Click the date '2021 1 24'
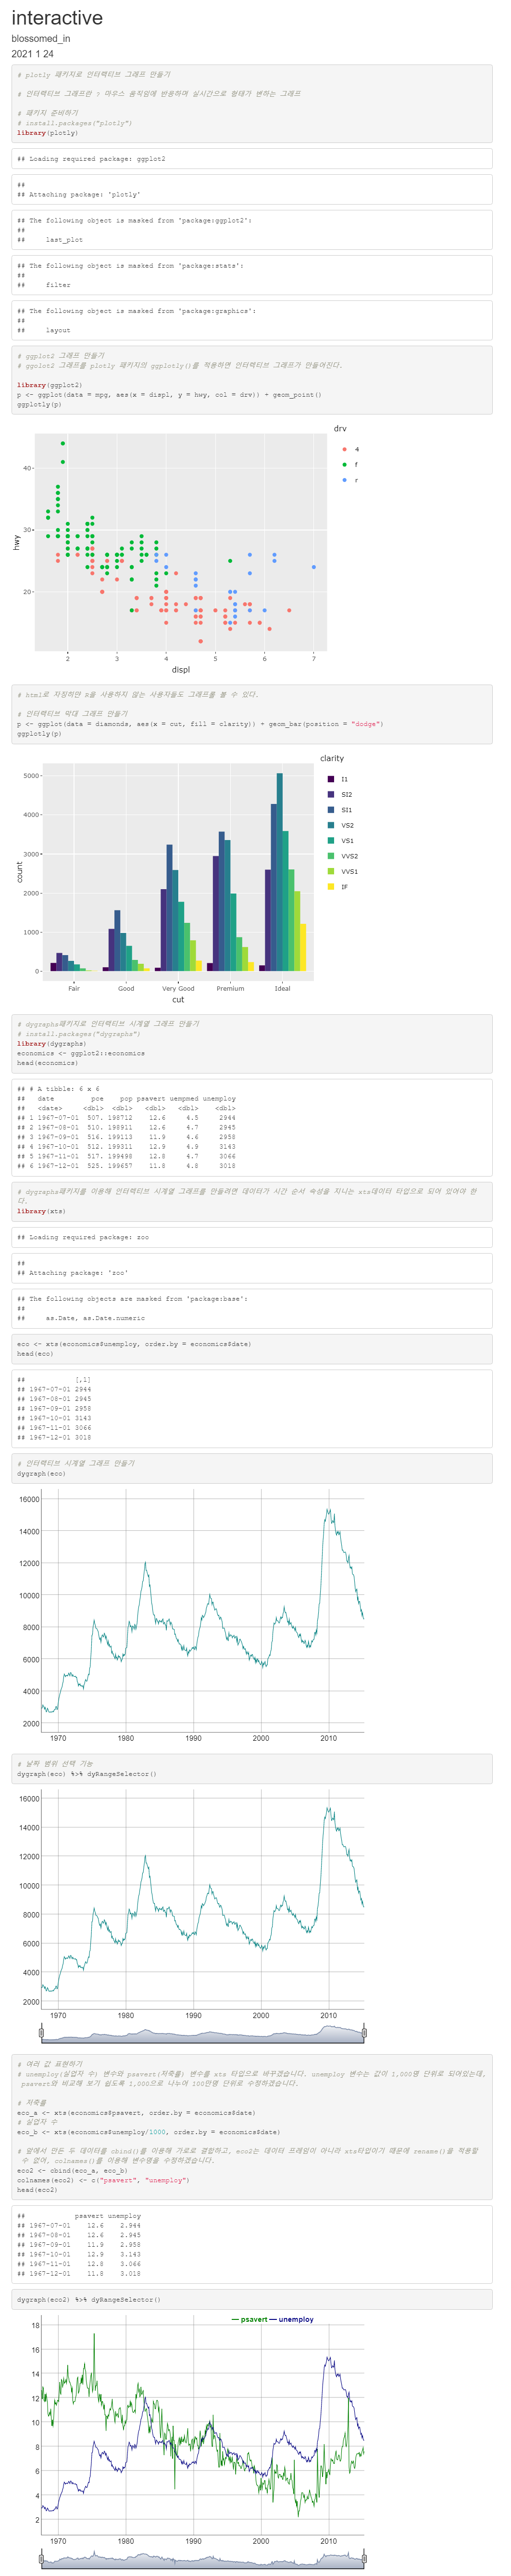This screenshot has height=2576, width=511. click(33, 54)
